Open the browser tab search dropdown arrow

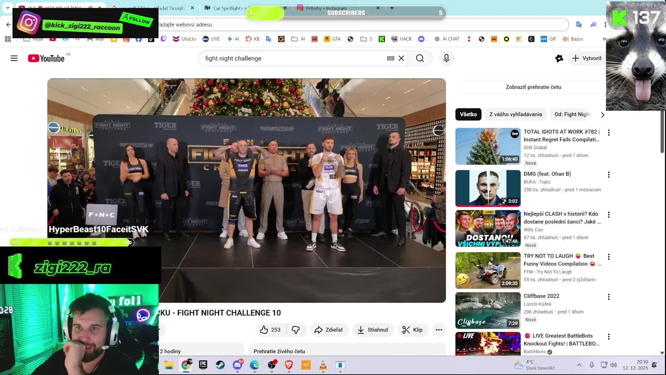click(x=7, y=8)
